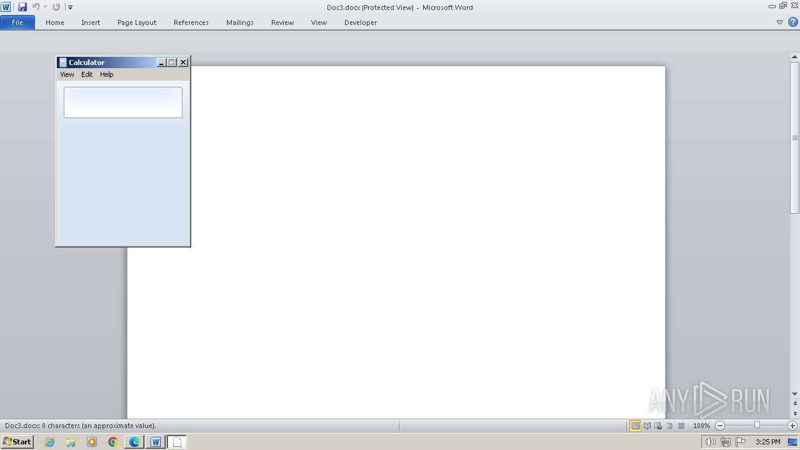Click the vertical scrollbar up arrow
This screenshot has width=800, height=450.
point(794,58)
